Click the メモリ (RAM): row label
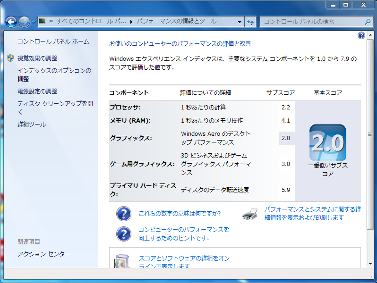Screen dimensions: 377x283 (130, 120)
